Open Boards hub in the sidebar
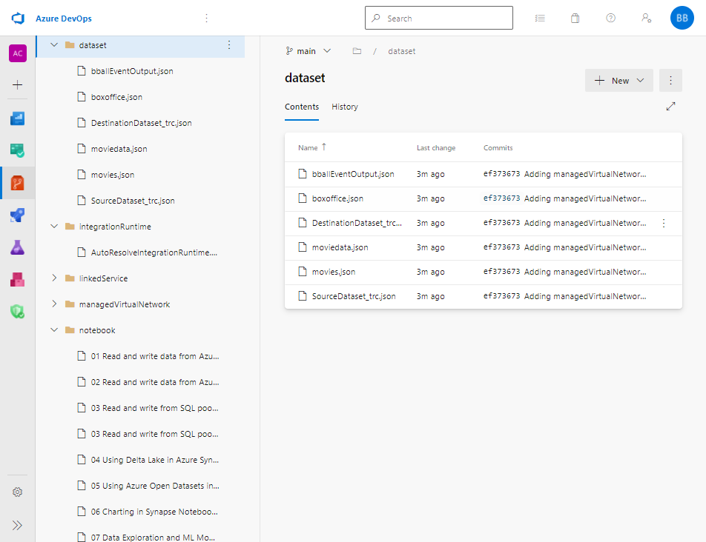 coord(18,150)
